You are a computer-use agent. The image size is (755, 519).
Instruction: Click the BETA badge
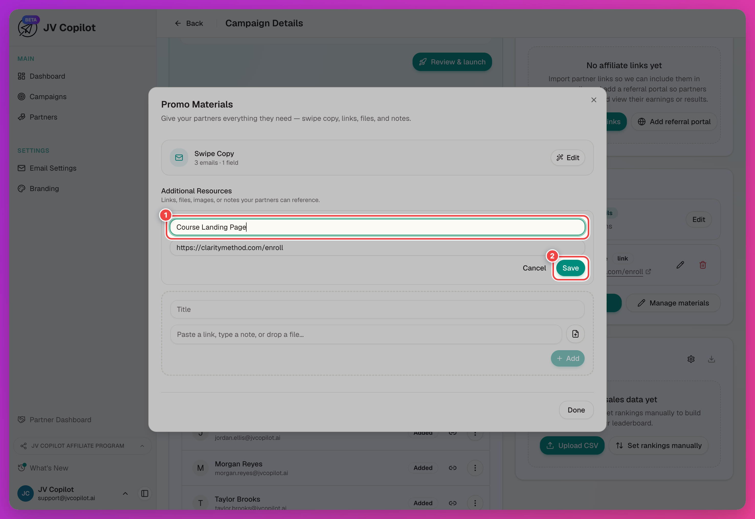pos(31,20)
